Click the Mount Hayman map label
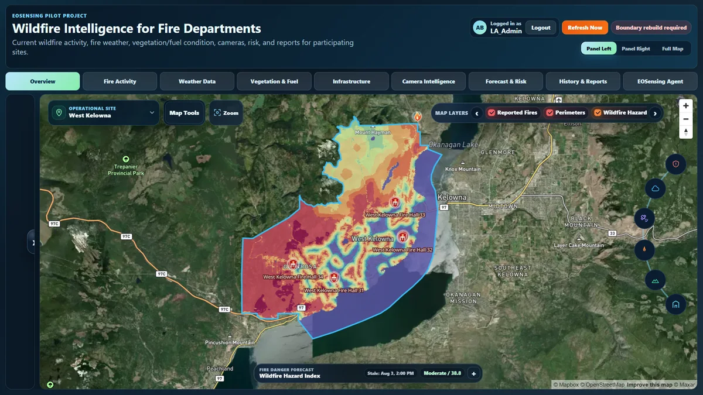 373,132
